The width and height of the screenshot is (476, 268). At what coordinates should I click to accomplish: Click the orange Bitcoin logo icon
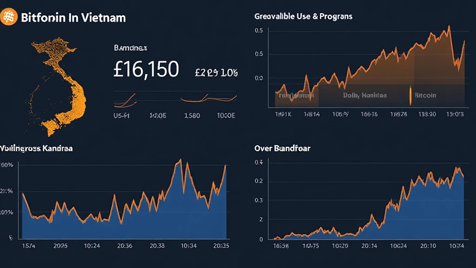(9, 17)
